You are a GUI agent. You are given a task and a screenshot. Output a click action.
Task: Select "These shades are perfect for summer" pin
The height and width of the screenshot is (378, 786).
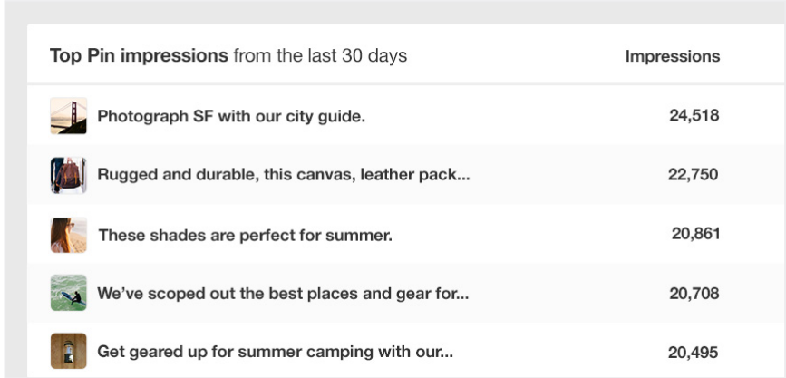[245, 236]
